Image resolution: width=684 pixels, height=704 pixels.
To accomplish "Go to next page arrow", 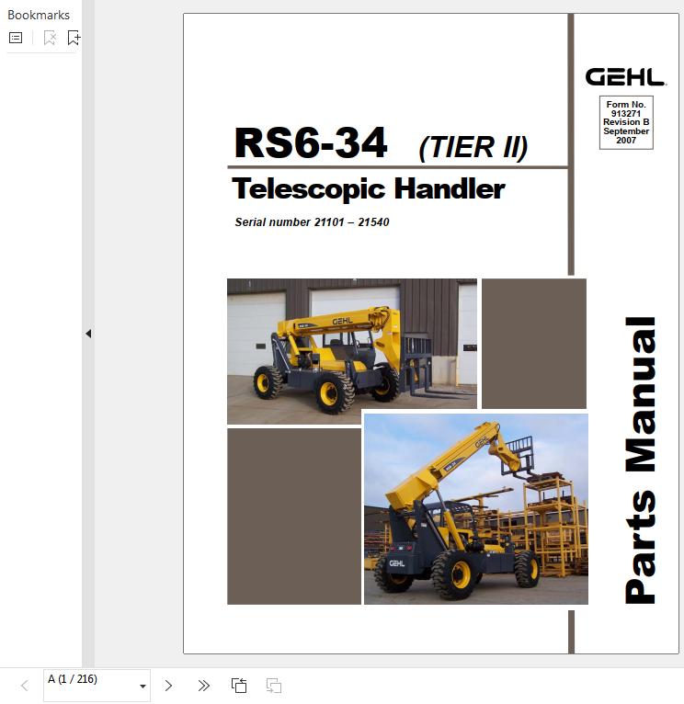I will pyautogui.click(x=168, y=686).
